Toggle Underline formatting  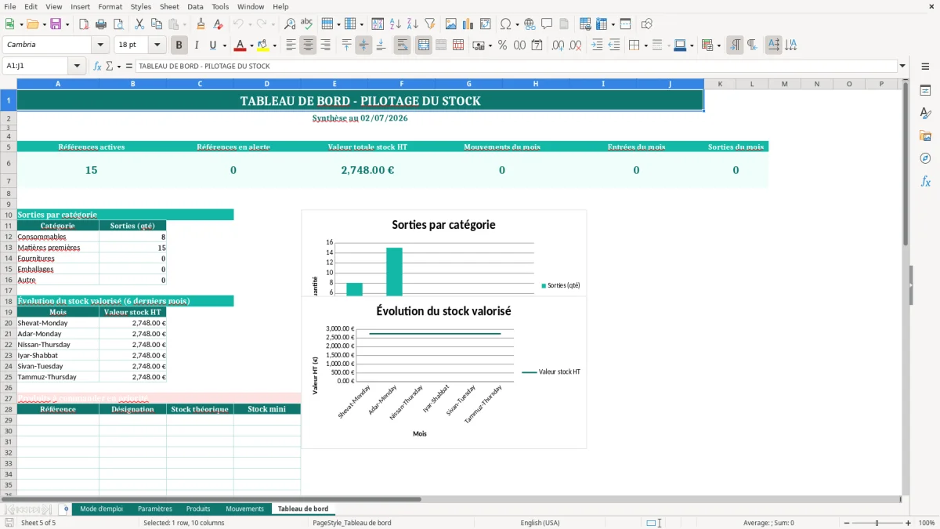click(212, 45)
